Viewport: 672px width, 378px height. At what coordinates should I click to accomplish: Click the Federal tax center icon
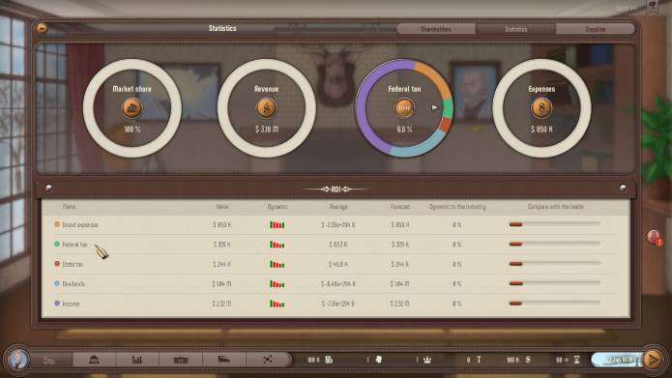click(x=404, y=108)
